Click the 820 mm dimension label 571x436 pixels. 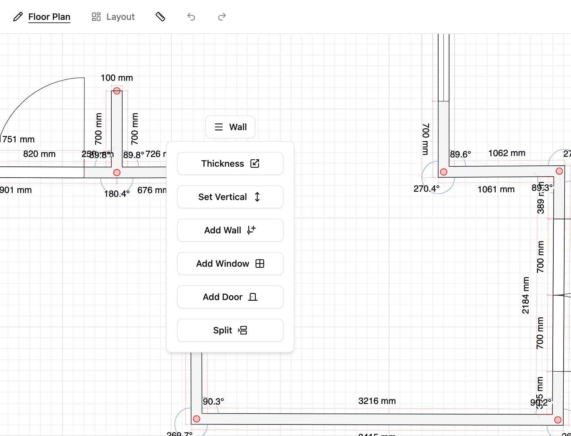coord(39,154)
